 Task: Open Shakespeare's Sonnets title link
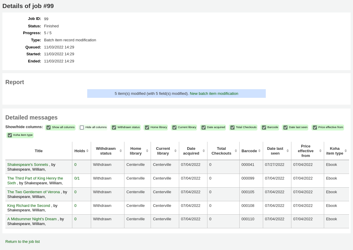[x=28, y=164]
